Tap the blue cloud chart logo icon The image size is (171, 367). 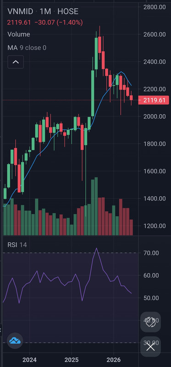tap(15, 341)
